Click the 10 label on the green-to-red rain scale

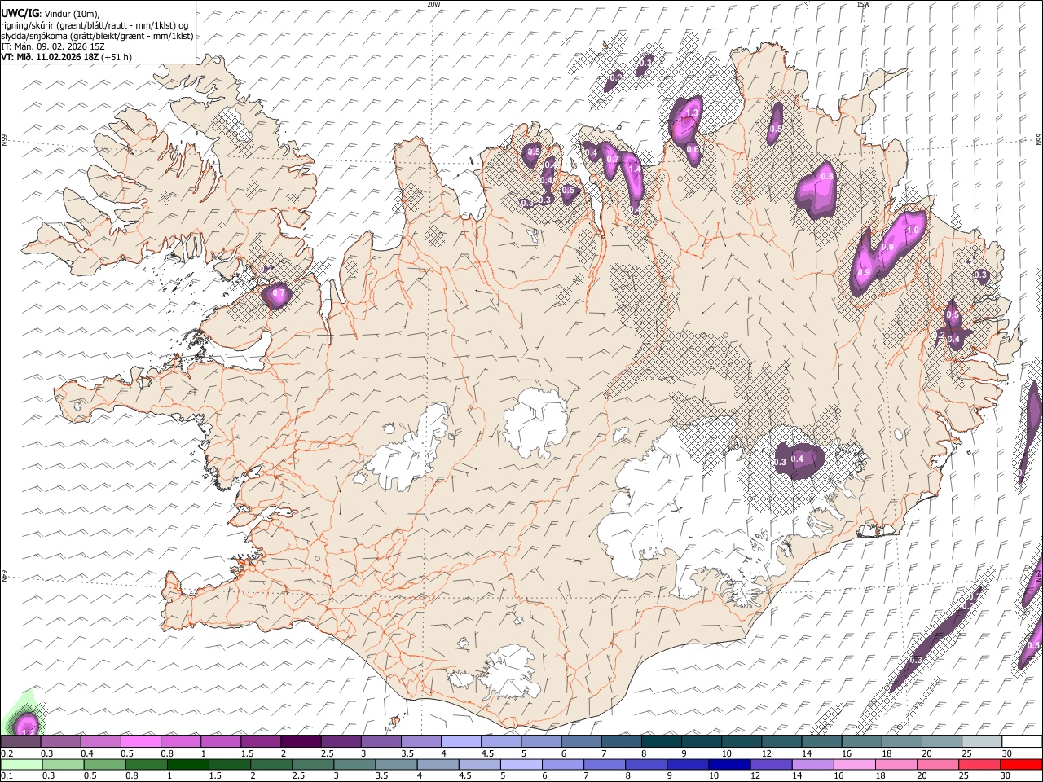click(713, 775)
